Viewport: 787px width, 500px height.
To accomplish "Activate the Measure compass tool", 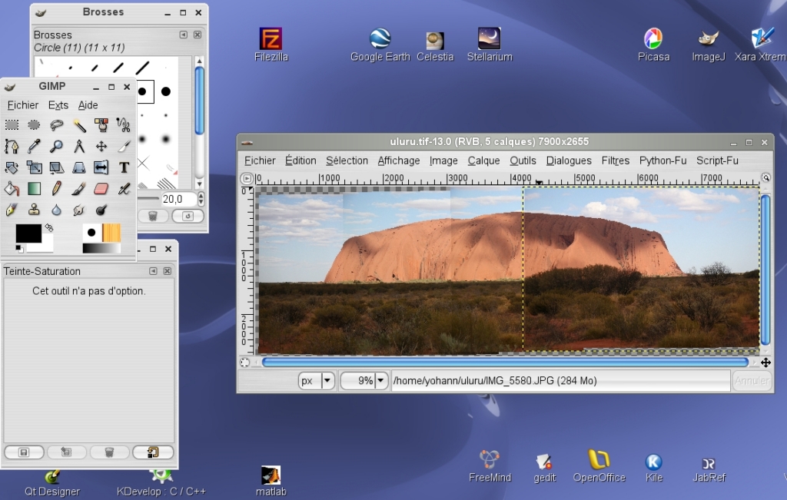I will (79, 146).
